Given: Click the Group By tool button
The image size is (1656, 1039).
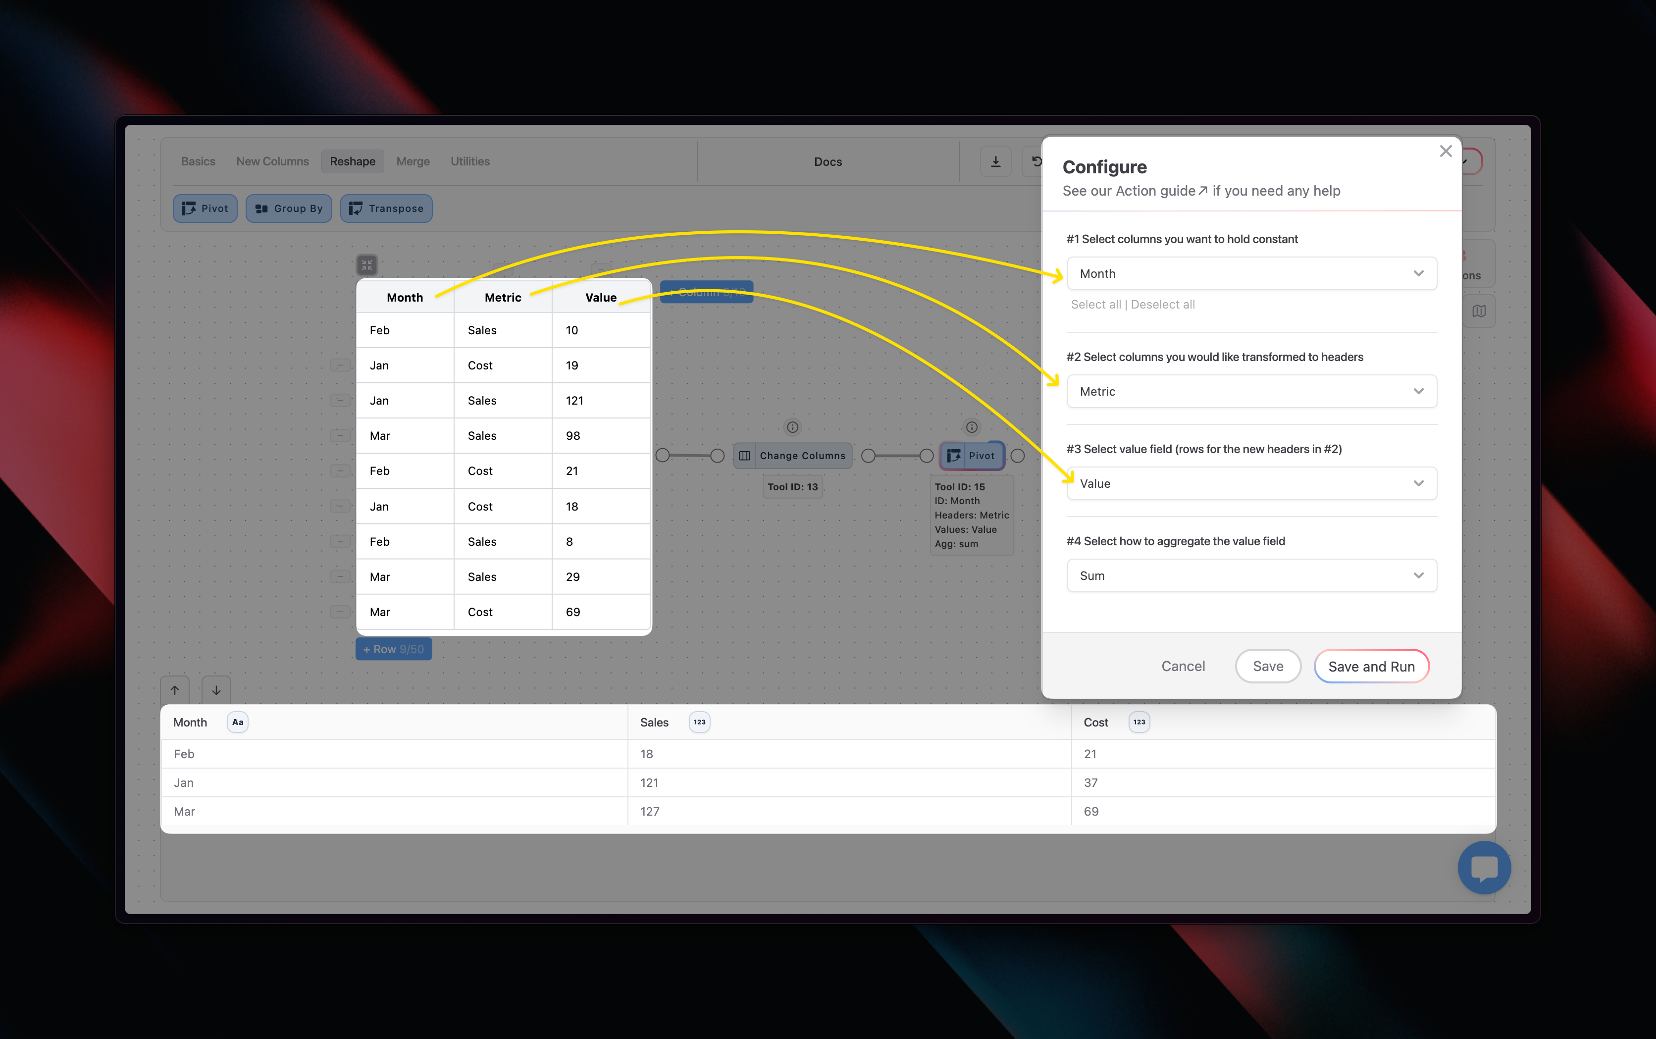Looking at the screenshot, I should (289, 208).
